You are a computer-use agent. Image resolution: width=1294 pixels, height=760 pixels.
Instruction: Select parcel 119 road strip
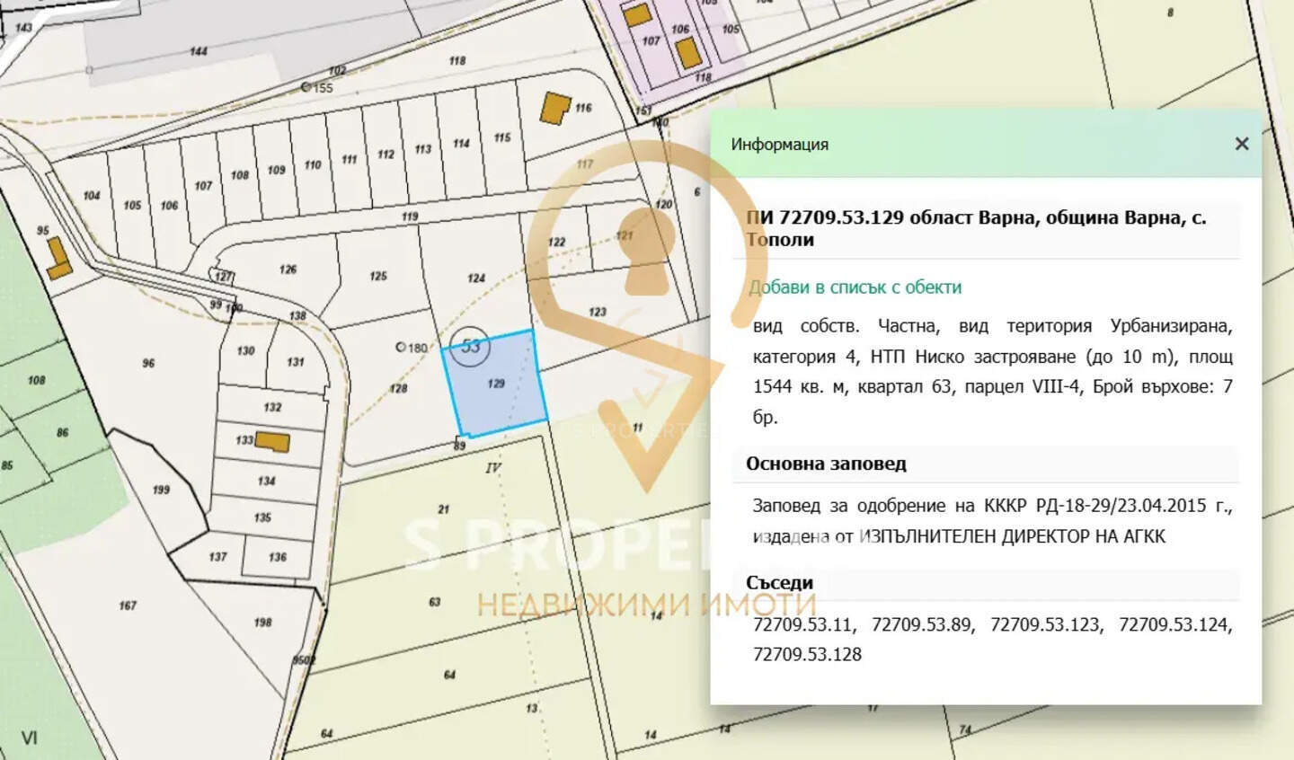point(410,217)
